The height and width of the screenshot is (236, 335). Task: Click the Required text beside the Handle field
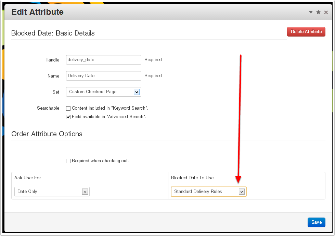pyautogui.click(x=153, y=60)
